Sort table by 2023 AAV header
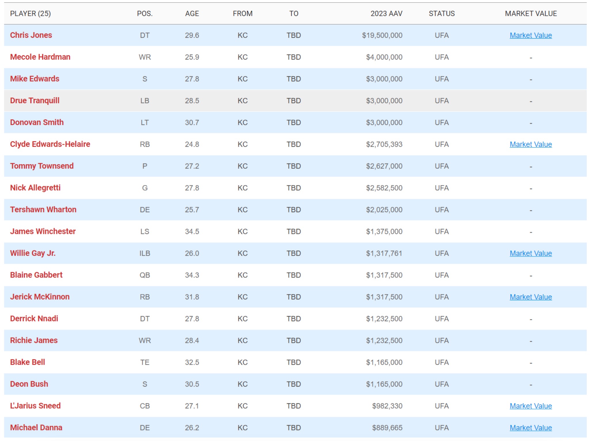 386,14
